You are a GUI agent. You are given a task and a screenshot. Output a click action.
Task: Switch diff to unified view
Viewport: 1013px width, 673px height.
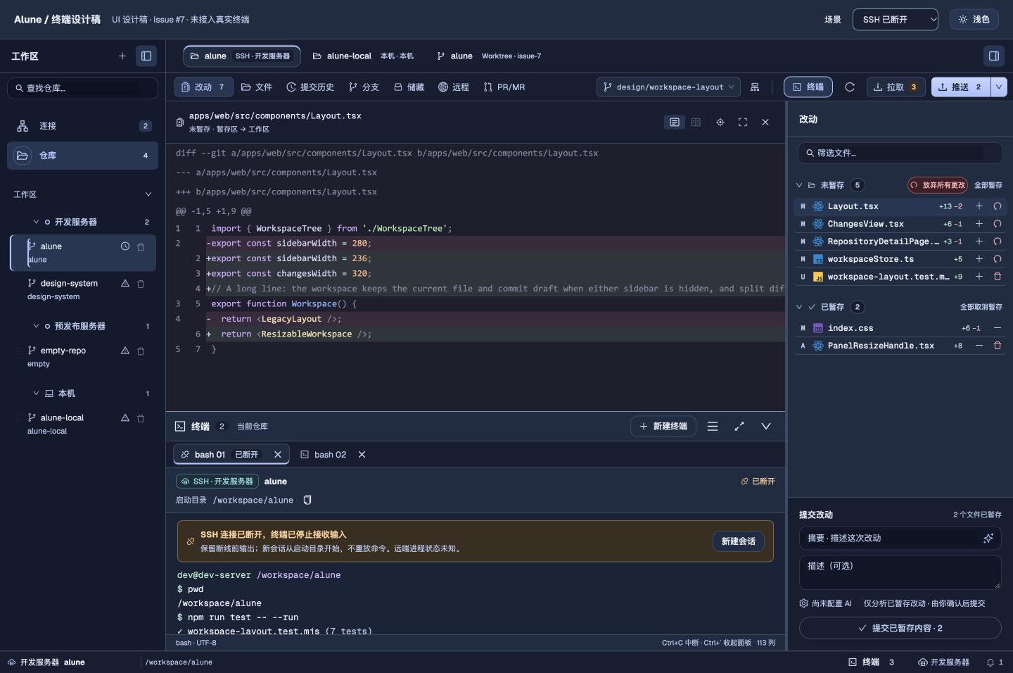click(x=675, y=122)
